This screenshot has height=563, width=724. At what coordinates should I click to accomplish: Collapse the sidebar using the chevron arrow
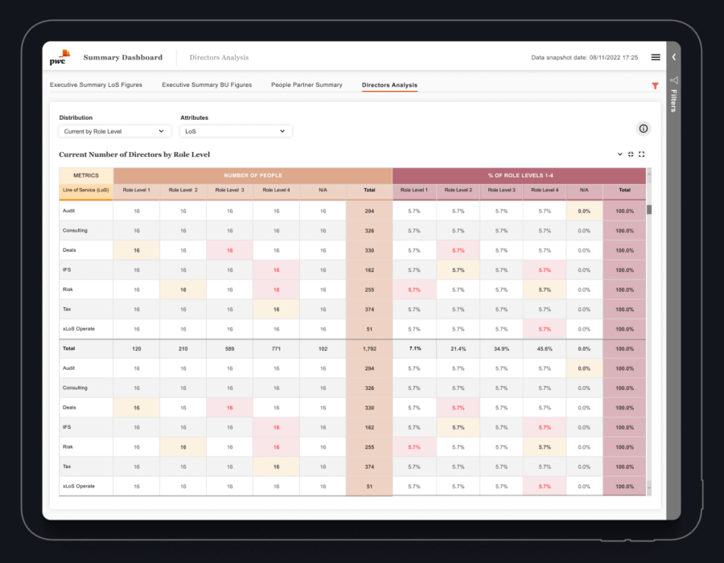674,55
